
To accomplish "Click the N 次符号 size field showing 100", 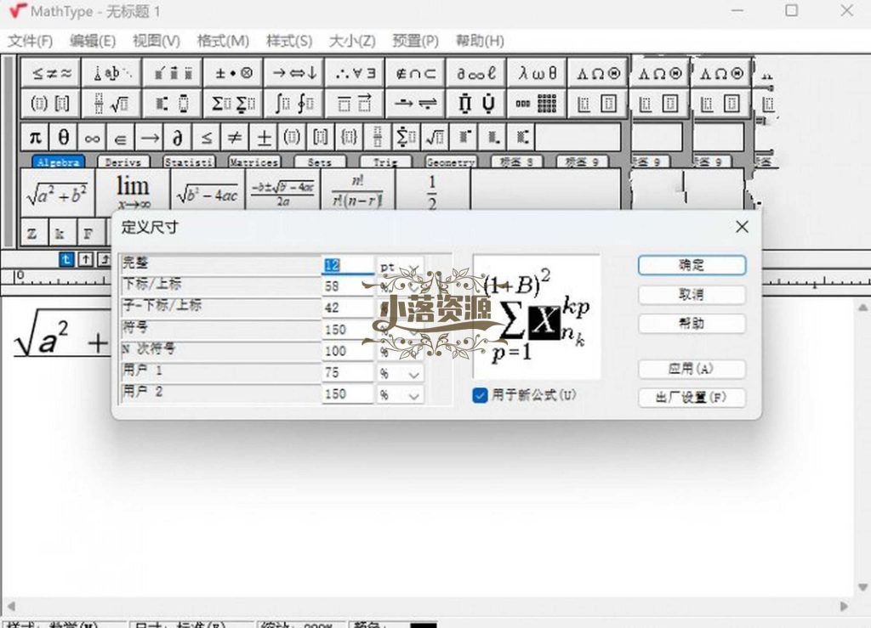I will [x=348, y=351].
